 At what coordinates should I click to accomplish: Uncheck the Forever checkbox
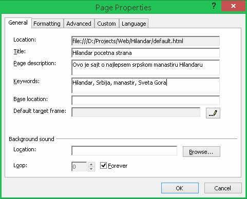tap(103, 166)
